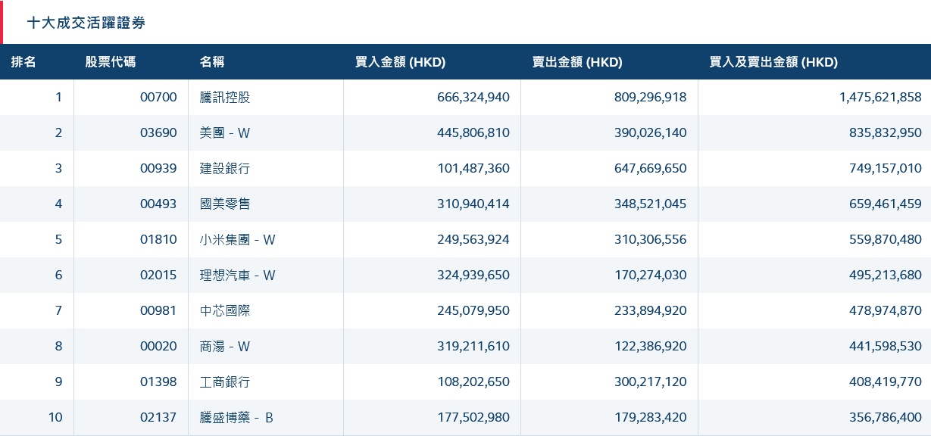This screenshot has width=931, height=436.
Task: Click buy amount 101,487,360
Action: click(x=473, y=168)
